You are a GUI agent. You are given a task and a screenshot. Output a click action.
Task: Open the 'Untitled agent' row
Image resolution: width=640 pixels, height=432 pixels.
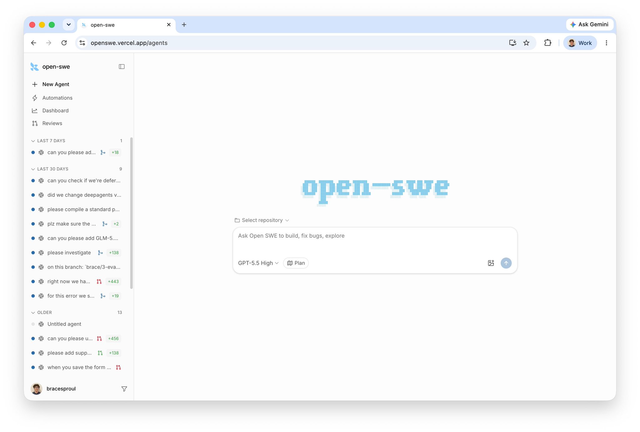click(x=77, y=324)
